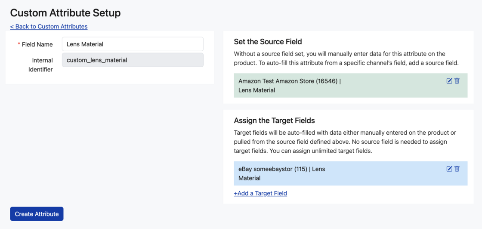Go back to Custom Attributes link

coord(49,26)
